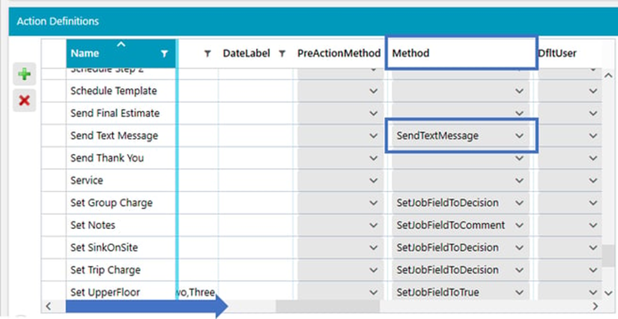The image size is (618, 319).
Task: Click the DfltUser column header
Action: tap(557, 54)
